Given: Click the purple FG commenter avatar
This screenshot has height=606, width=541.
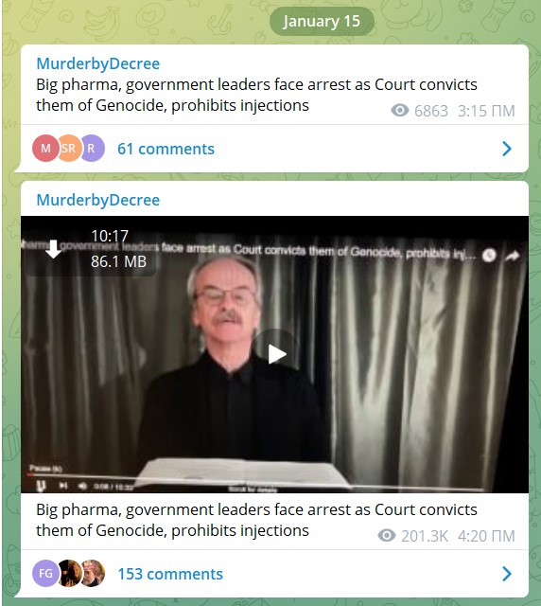Looking at the screenshot, I should (45, 573).
